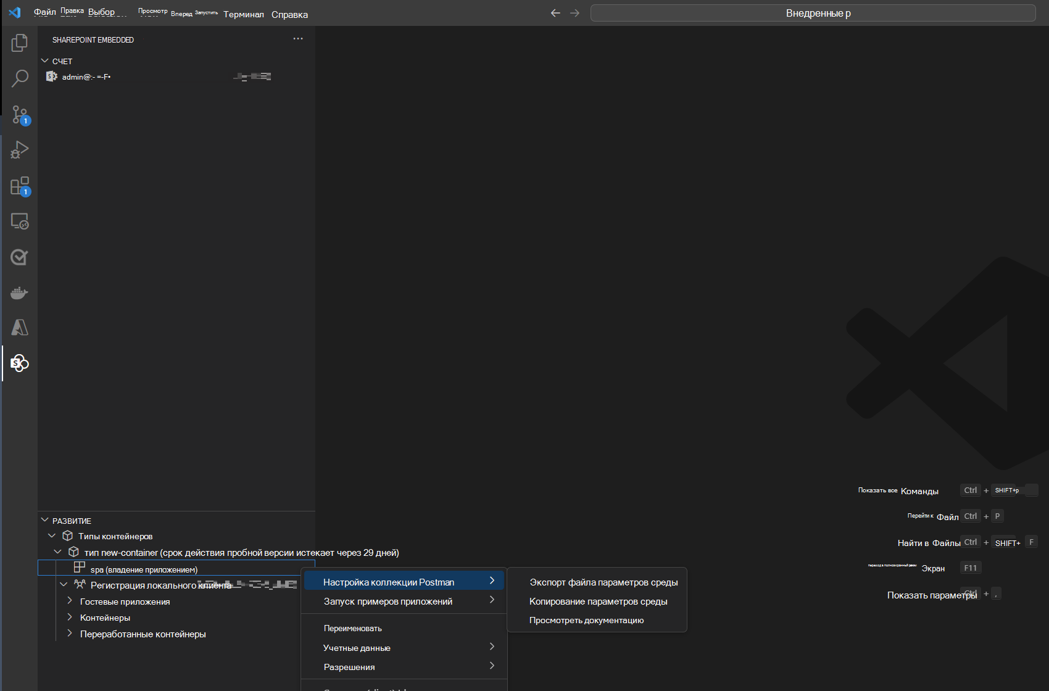Click the Найти в Файлы hint
The height and width of the screenshot is (691, 1049).
point(929,543)
